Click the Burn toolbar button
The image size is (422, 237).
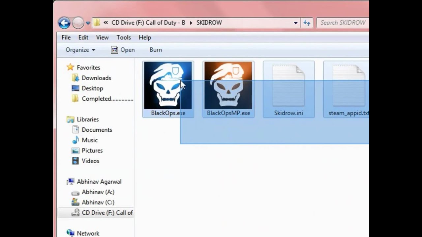pos(156,50)
